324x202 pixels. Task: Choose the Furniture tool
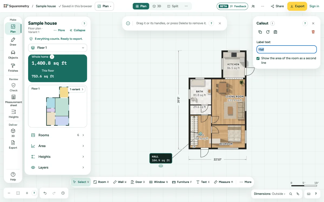[182, 182]
